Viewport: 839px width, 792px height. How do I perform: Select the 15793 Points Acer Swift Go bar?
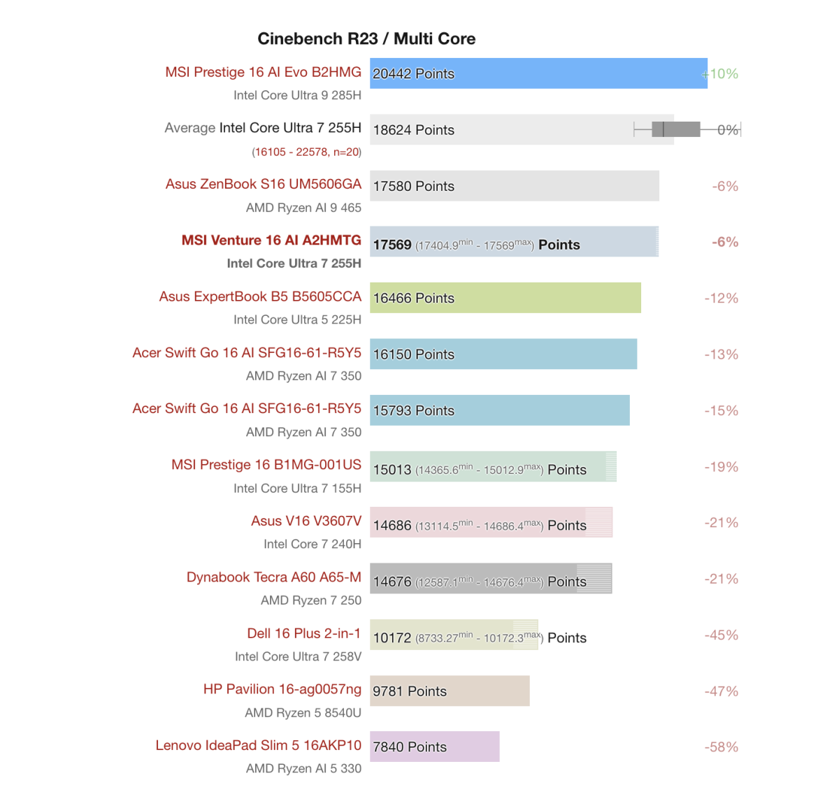coord(500,410)
